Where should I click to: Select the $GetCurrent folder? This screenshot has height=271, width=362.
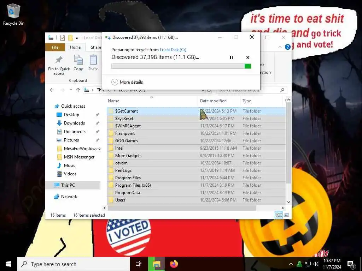click(x=196, y=111)
